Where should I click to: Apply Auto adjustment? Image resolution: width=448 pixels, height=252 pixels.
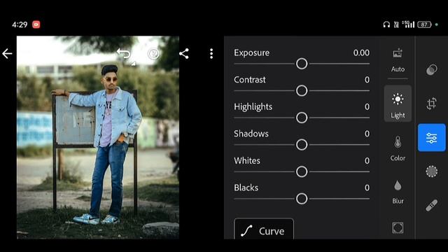tap(398, 60)
